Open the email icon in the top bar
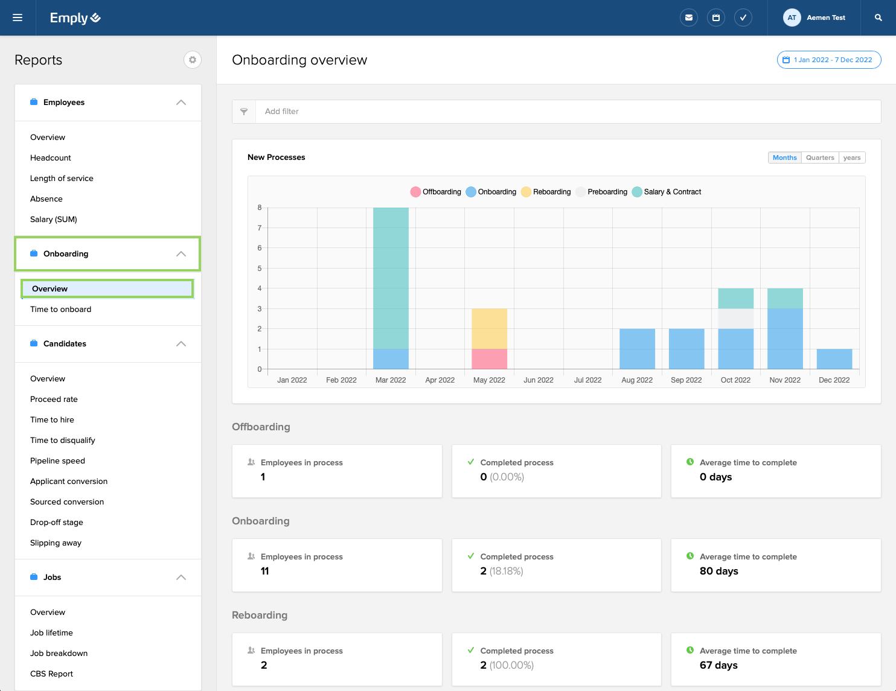The width and height of the screenshot is (896, 691). coord(689,18)
